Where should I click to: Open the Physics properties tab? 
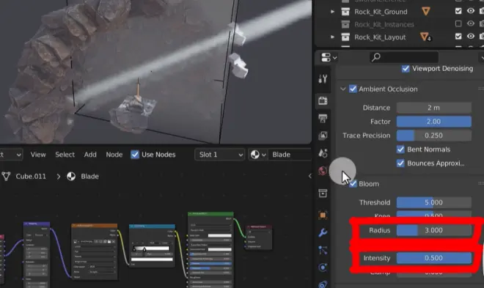(323, 267)
